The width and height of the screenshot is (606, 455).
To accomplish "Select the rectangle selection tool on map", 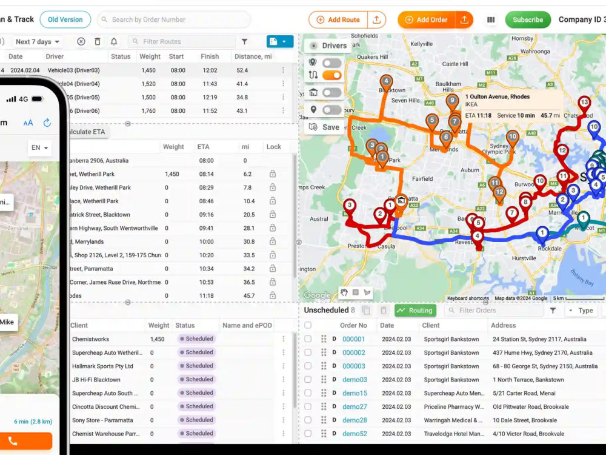I will [356, 292].
